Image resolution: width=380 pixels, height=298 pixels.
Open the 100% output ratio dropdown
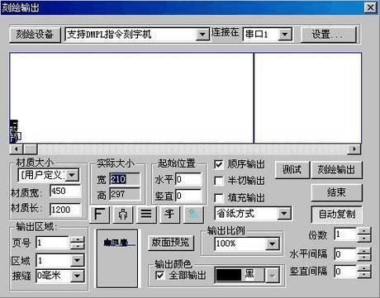click(x=272, y=244)
